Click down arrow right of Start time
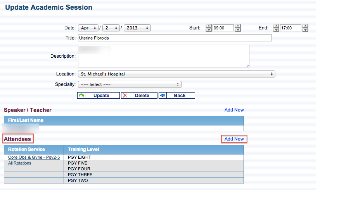This screenshot has width=351, height=199. [238, 30]
